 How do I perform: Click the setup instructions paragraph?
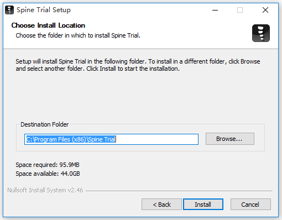138,65
